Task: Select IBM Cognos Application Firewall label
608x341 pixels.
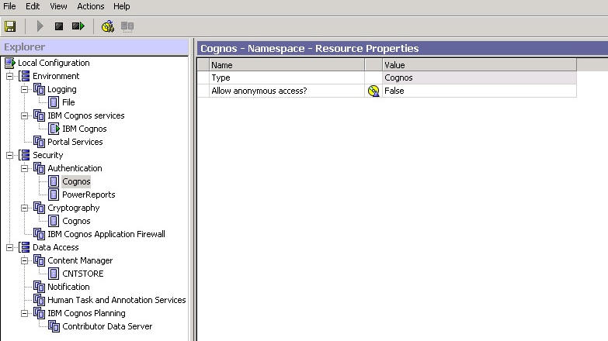Action: [x=106, y=234]
